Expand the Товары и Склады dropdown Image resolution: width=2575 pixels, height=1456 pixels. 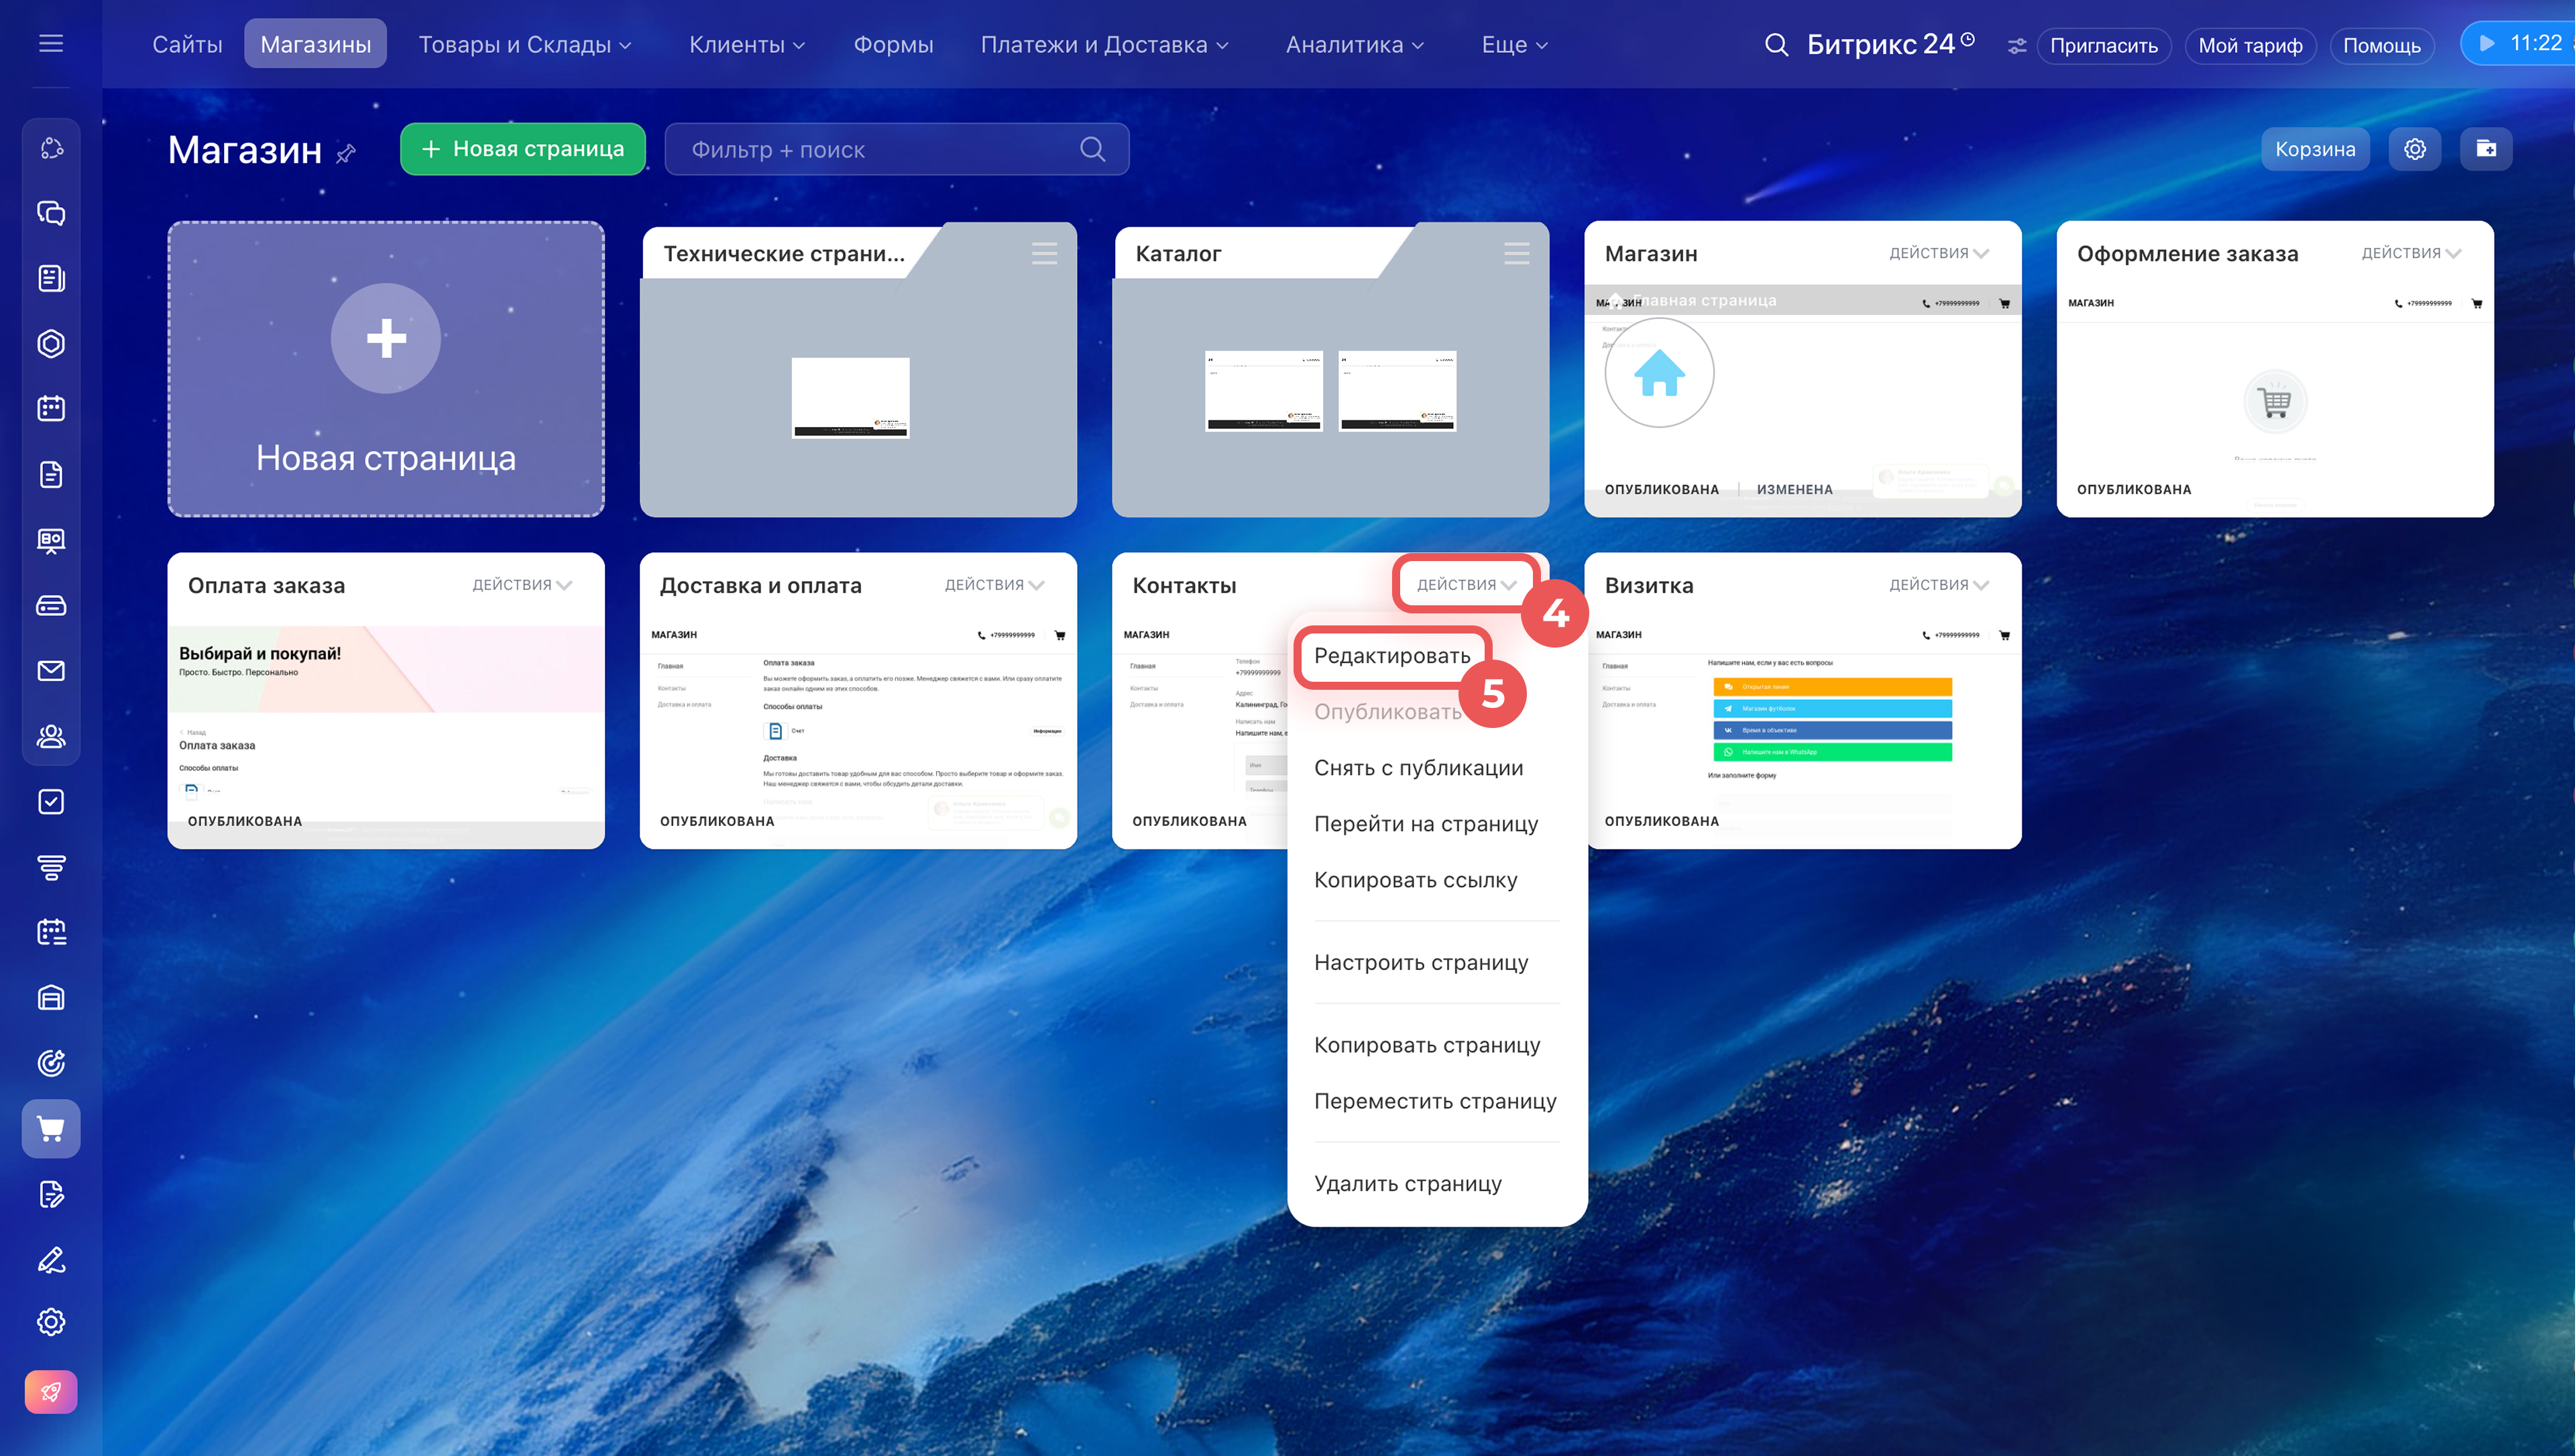524,45
